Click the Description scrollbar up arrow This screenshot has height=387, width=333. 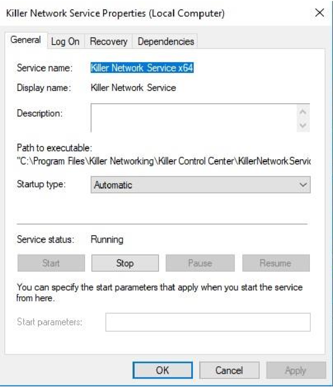(x=303, y=112)
